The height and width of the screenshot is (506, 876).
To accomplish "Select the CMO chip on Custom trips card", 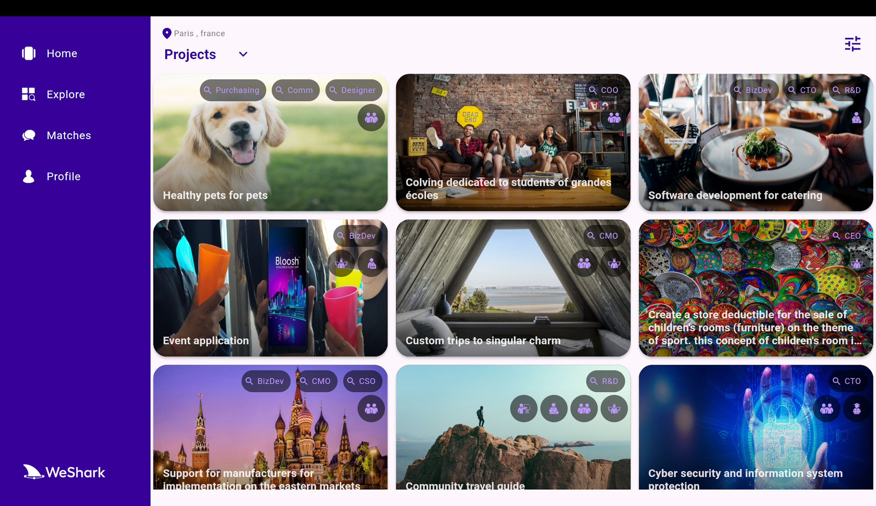I will tap(604, 236).
